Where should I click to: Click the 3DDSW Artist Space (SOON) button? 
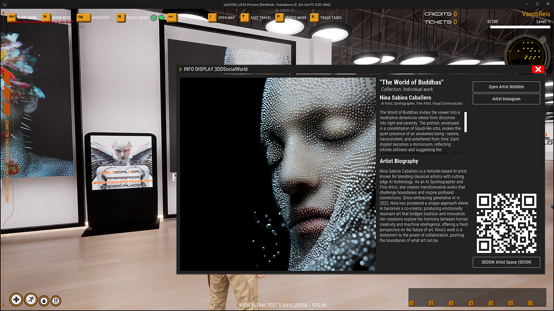point(506,262)
